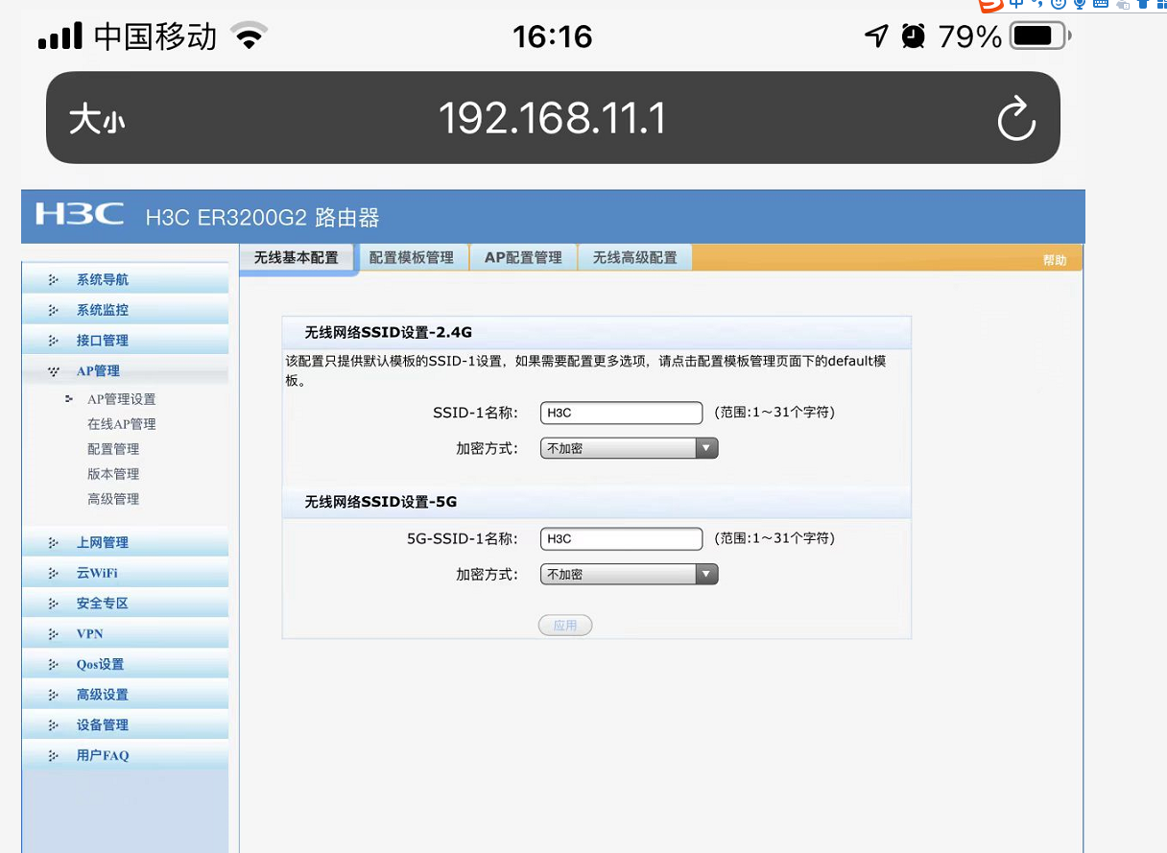Open the 设备管理 menu

[x=125, y=725]
